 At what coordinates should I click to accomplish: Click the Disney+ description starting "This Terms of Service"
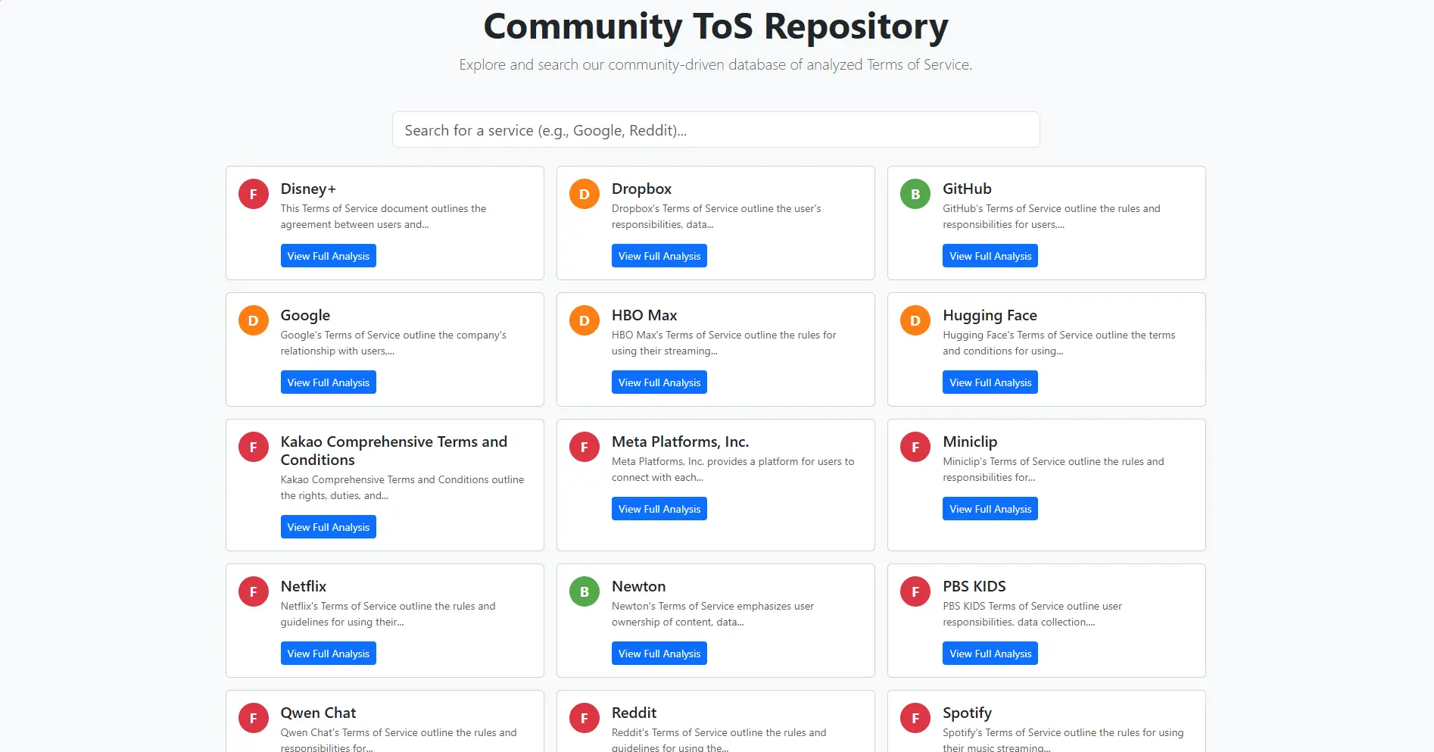(383, 217)
